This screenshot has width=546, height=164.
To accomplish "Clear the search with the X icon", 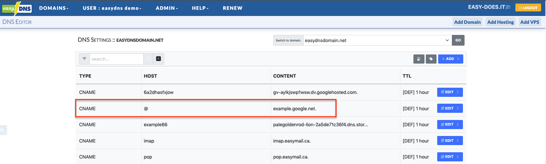I will coord(158,59).
